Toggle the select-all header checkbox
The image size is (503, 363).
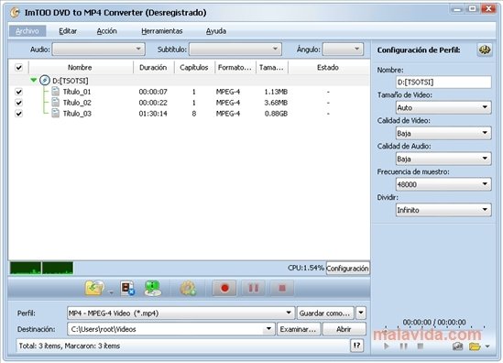[19, 68]
